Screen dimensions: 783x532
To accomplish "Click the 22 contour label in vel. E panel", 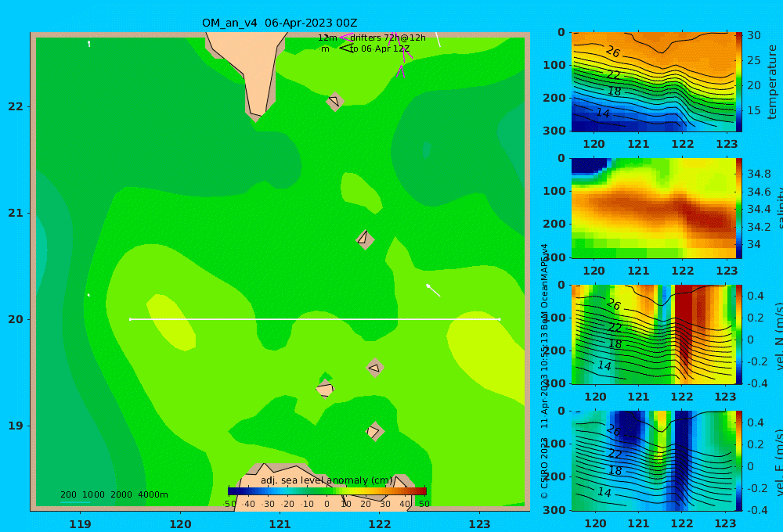I will pos(614,454).
